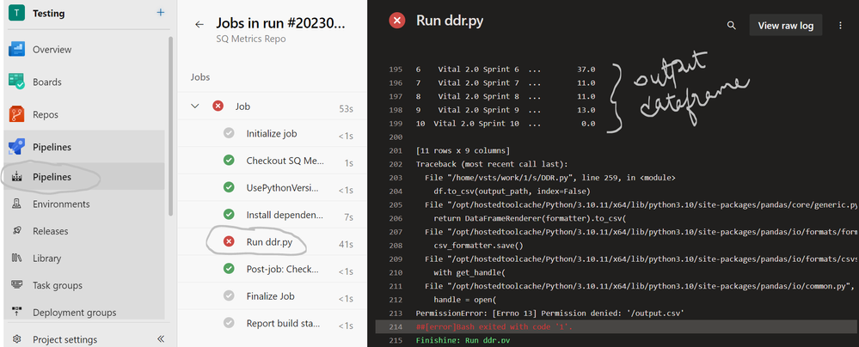
Task: Click the Project settings gear icon
Action: click(x=16, y=339)
